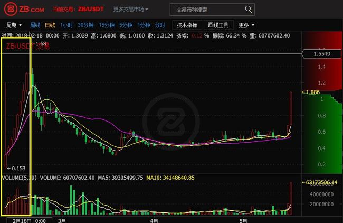This screenshot has height=223, width=343.
Task: Select the 1分钟 timeframe
Action: (144, 25)
